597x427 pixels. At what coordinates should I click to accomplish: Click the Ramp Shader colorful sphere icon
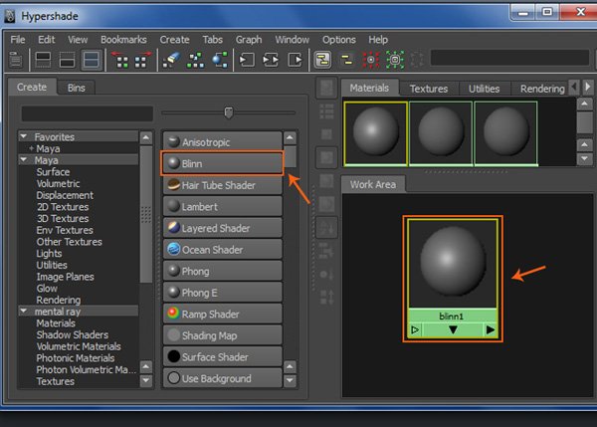coord(173,314)
